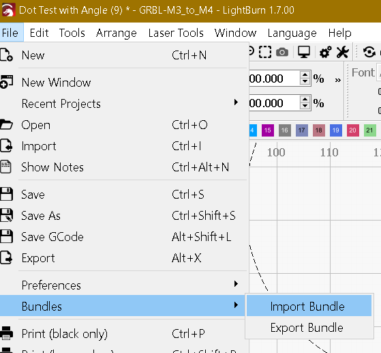The height and width of the screenshot is (353, 381).
Task: Choose Save from the File menu
Action: [x=125, y=195]
